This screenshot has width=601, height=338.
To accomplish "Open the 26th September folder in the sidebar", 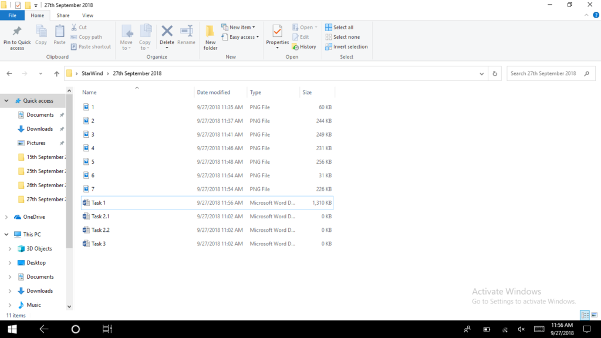I will point(41,185).
